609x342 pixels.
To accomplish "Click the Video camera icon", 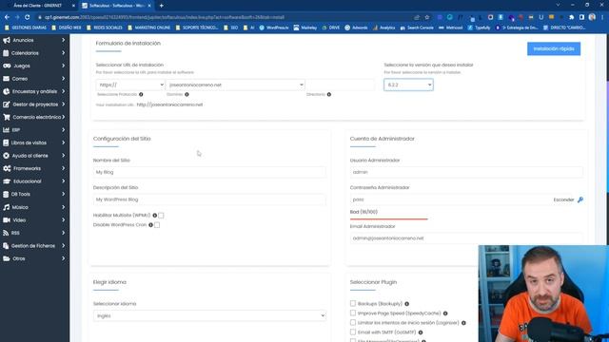I will (7, 219).
